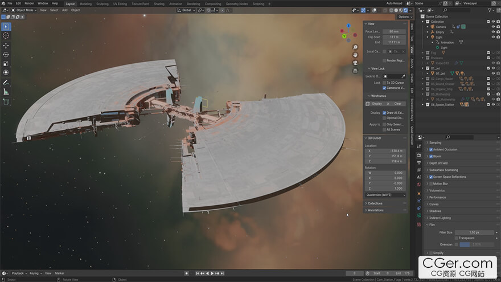Toggle Draw All Edges checkbox

point(384,113)
